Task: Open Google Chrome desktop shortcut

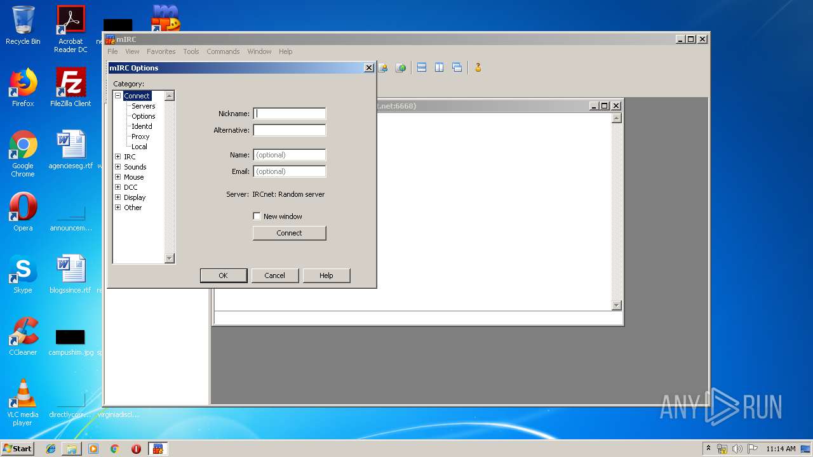Action: click(23, 154)
